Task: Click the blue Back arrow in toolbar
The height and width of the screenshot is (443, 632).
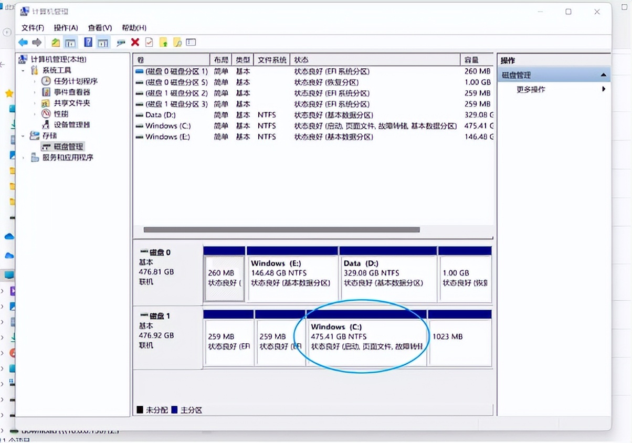Action: coord(23,43)
